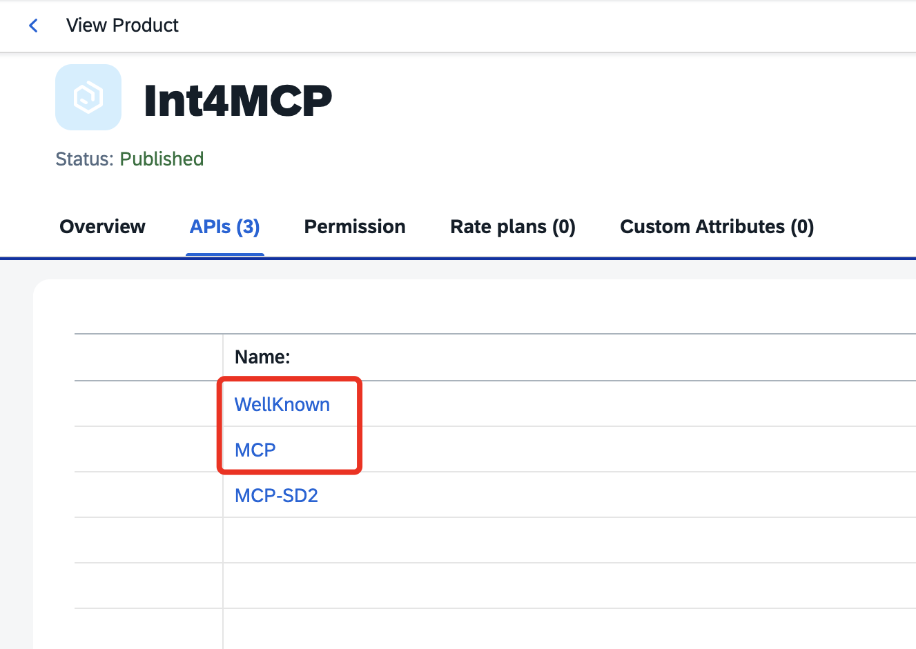Select empty cell left of WellKnown
This screenshot has width=916, height=649.
coord(148,403)
